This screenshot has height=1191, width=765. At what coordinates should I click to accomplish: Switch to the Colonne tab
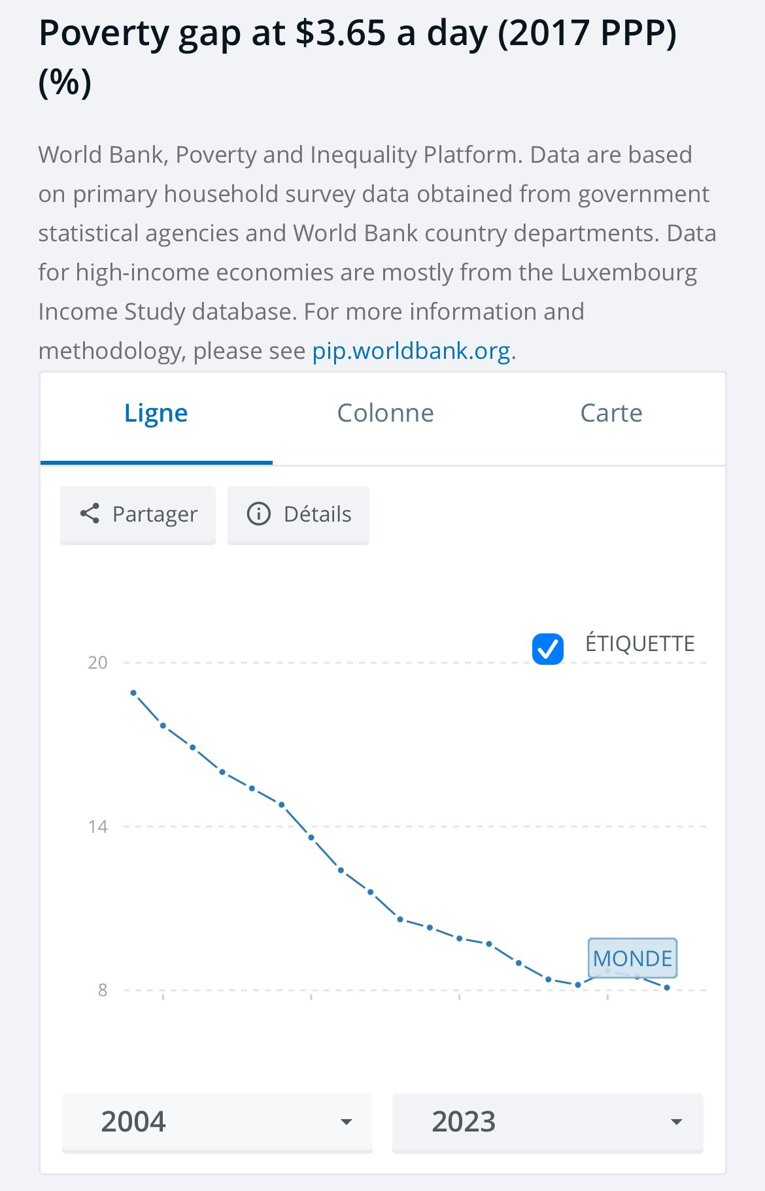coord(385,414)
